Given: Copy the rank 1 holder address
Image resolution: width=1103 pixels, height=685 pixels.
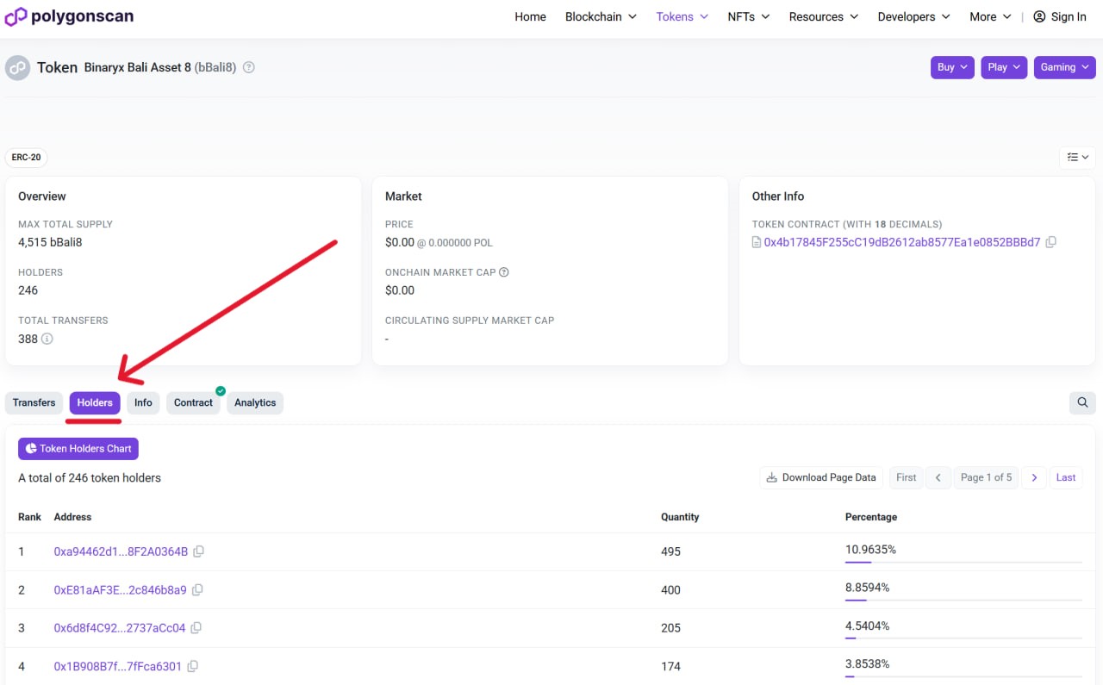Looking at the screenshot, I should coord(198,551).
